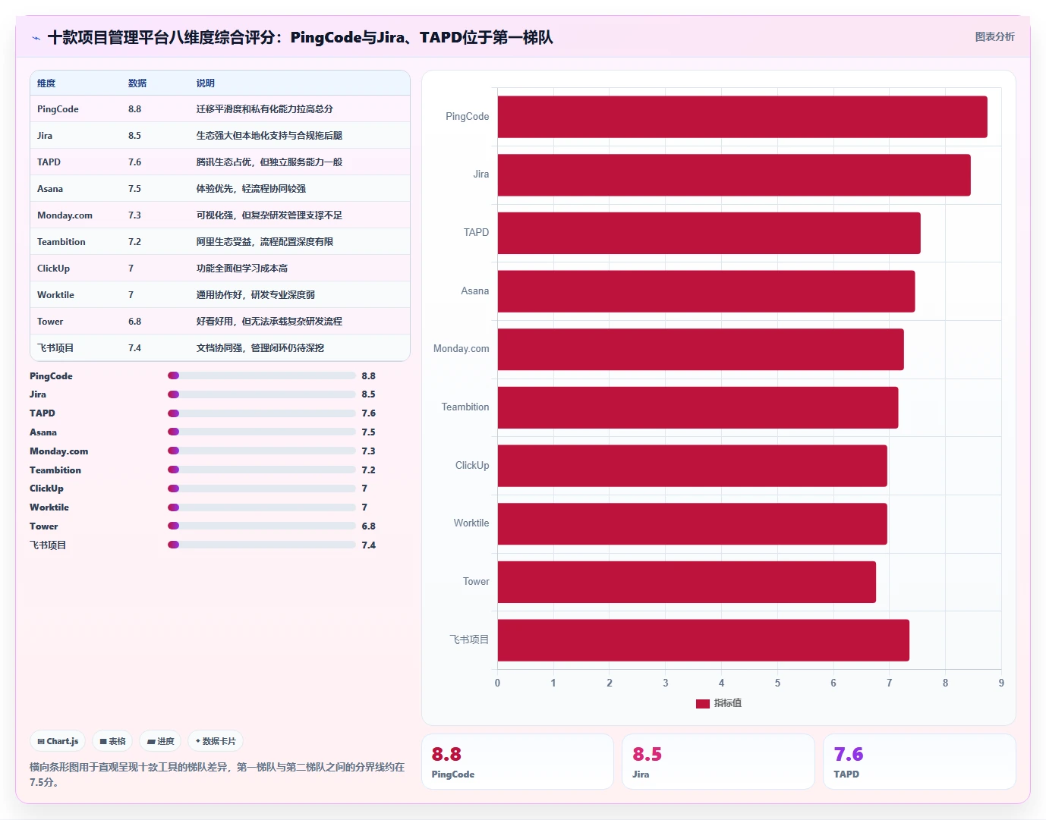Click the ClickUp y-axis label in chart
Viewport: 1046px width, 820px height.
click(x=472, y=466)
